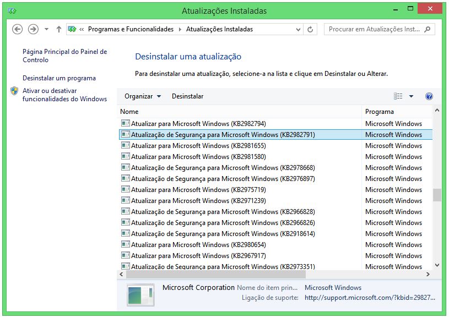Click the icon of update KB2980654

pyautogui.click(x=126, y=244)
